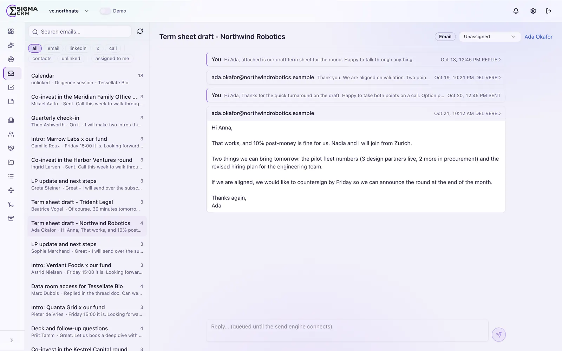Expand the Oct 19 10:21 PM message

pos(356,78)
